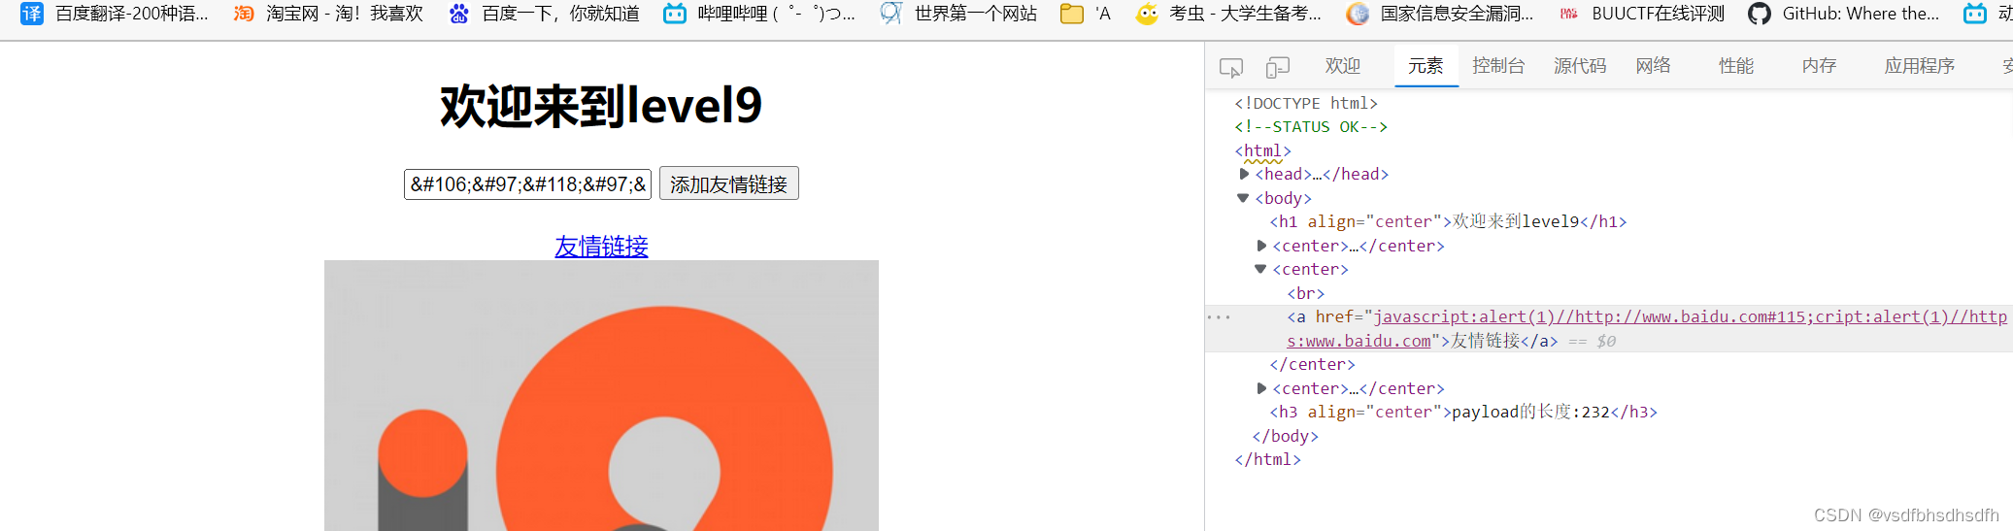
Task: Switch to the 性能 DevTools tab
Action: pos(1736,66)
